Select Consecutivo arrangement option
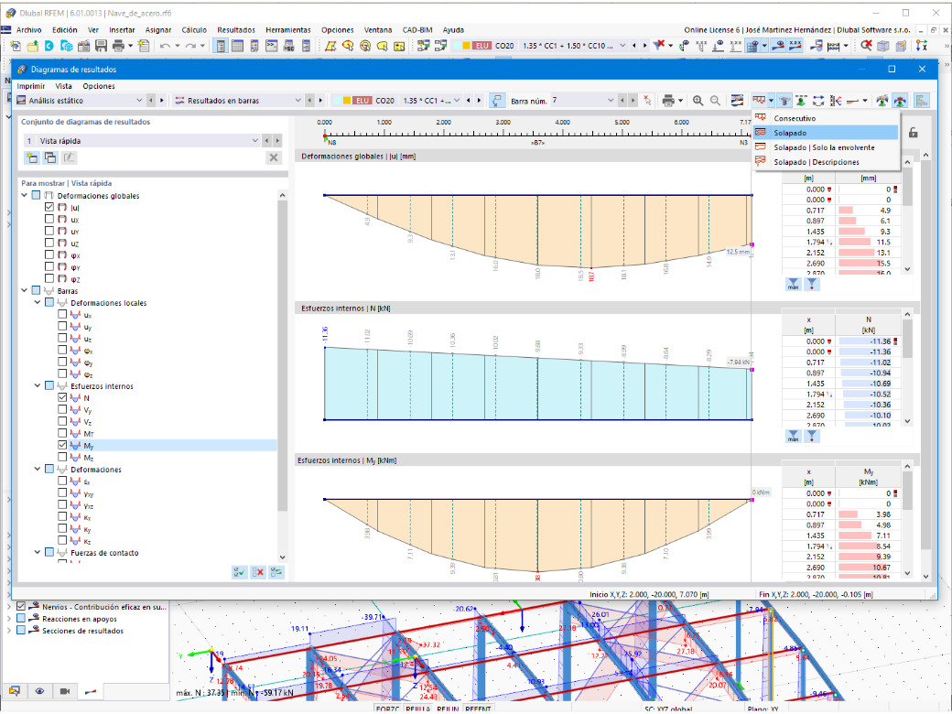The width and height of the screenshot is (952, 714). click(x=825, y=118)
